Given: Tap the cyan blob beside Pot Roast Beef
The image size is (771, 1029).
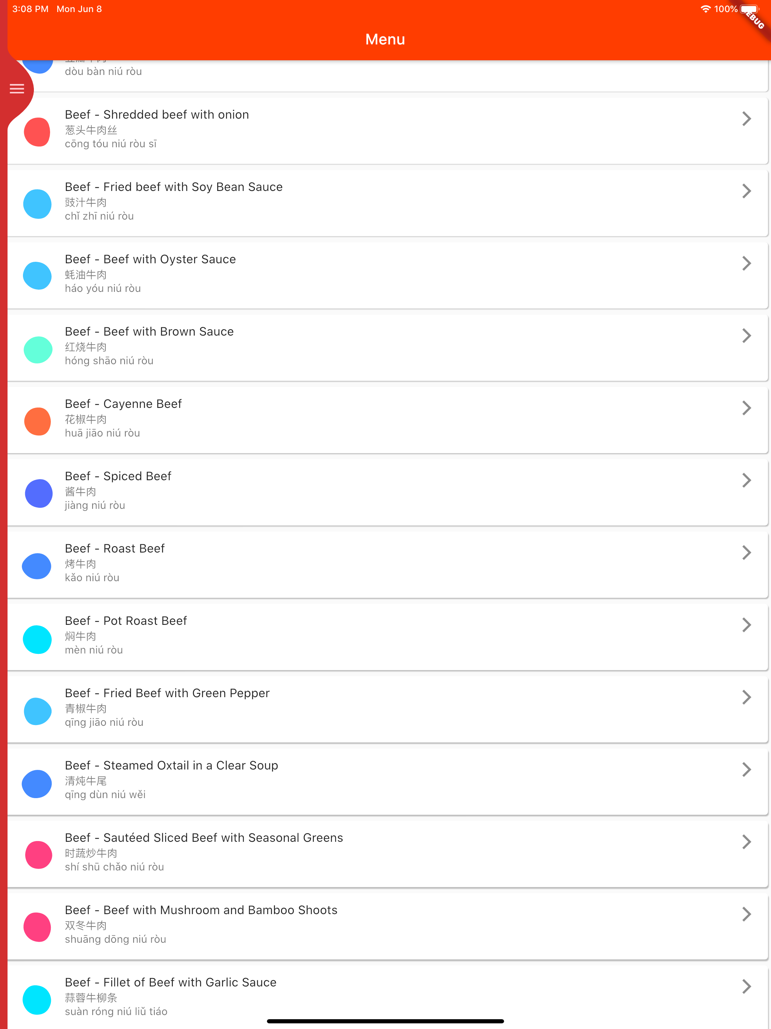Looking at the screenshot, I should tap(37, 640).
